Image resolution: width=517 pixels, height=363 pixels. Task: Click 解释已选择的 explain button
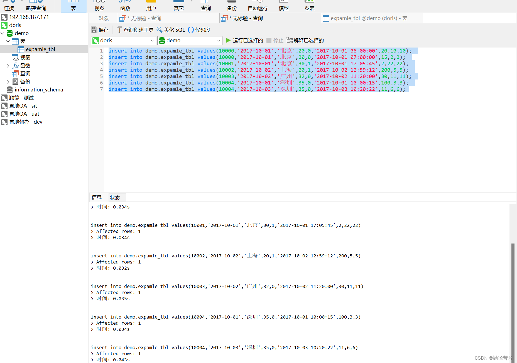305,40
